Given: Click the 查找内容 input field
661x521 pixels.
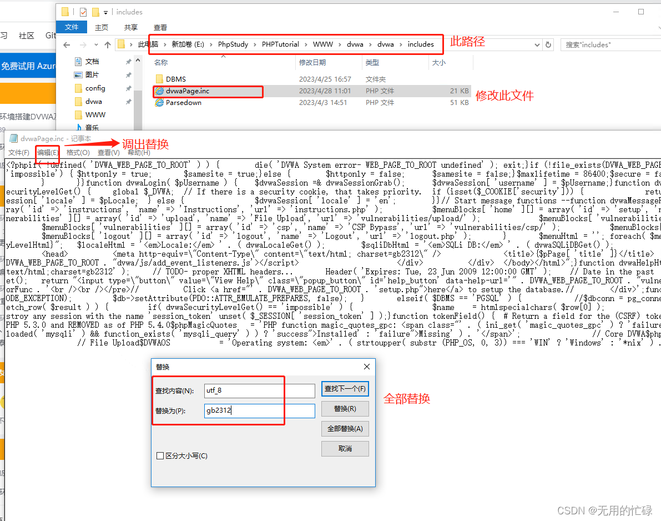Looking at the screenshot, I should click(x=259, y=390).
